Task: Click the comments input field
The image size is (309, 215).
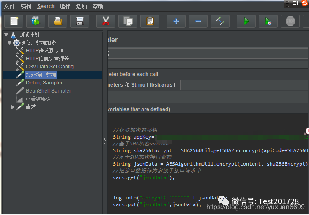Action: [x=208, y=65]
